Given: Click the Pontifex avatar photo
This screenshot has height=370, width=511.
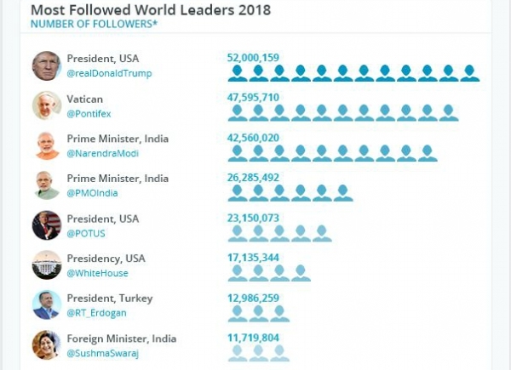Looking at the screenshot, I should click(x=47, y=105).
